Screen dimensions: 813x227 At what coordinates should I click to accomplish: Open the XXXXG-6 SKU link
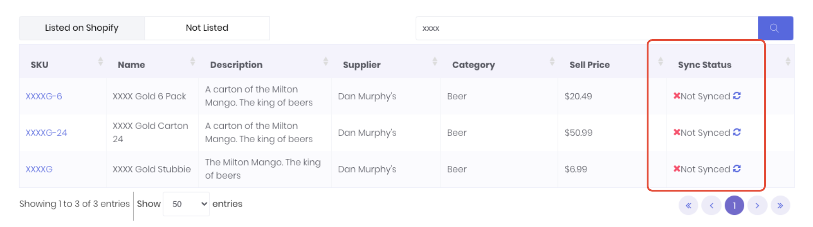[44, 96]
